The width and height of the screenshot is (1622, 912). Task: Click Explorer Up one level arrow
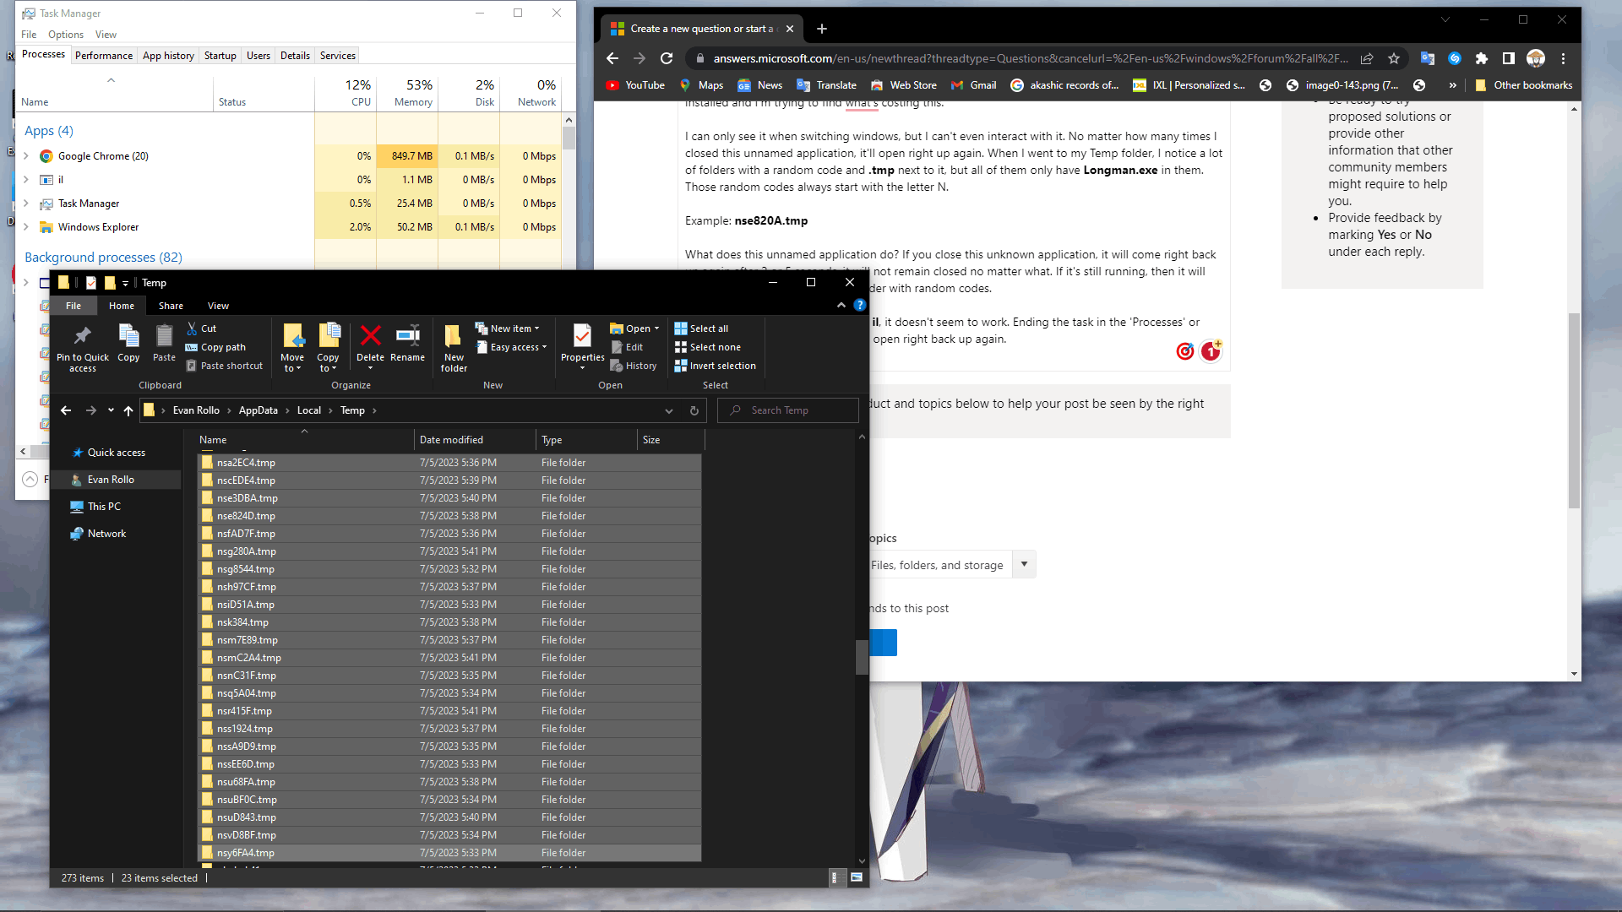click(128, 410)
